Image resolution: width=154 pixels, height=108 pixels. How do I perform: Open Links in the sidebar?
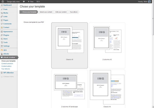point(5,16)
